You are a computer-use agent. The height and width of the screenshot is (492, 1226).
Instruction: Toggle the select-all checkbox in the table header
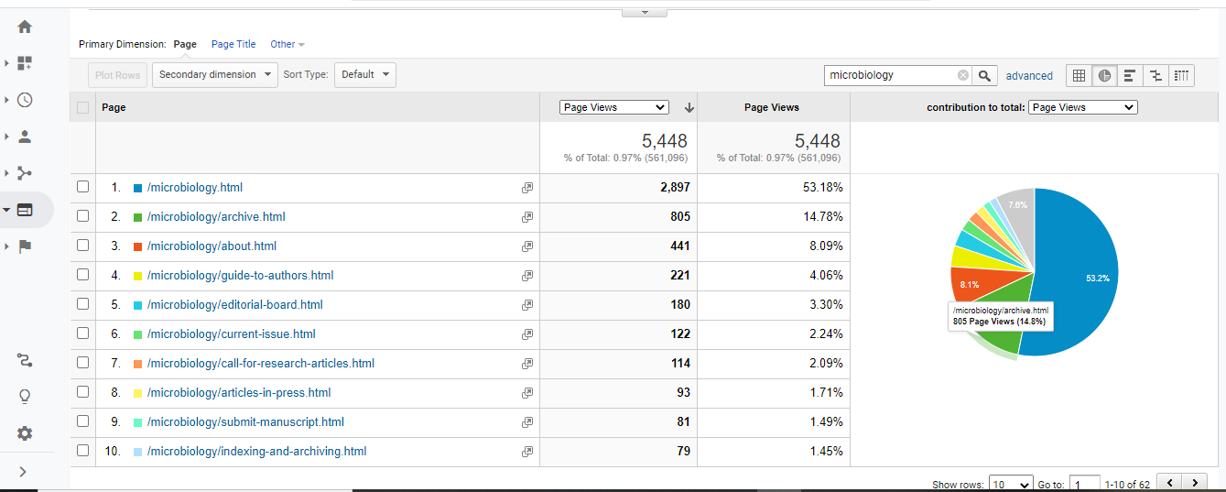tap(83, 107)
